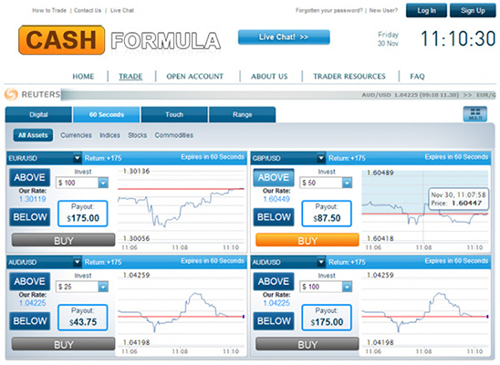Visit the ABOUT US page
Image resolution: width=500 pixels, height=365 pixels.
pyautogui.click(x=269, y=77)
